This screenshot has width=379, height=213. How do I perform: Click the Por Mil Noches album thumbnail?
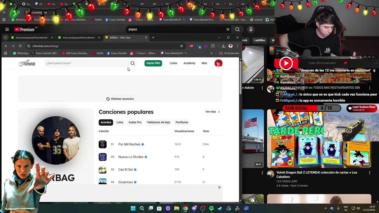102,144
